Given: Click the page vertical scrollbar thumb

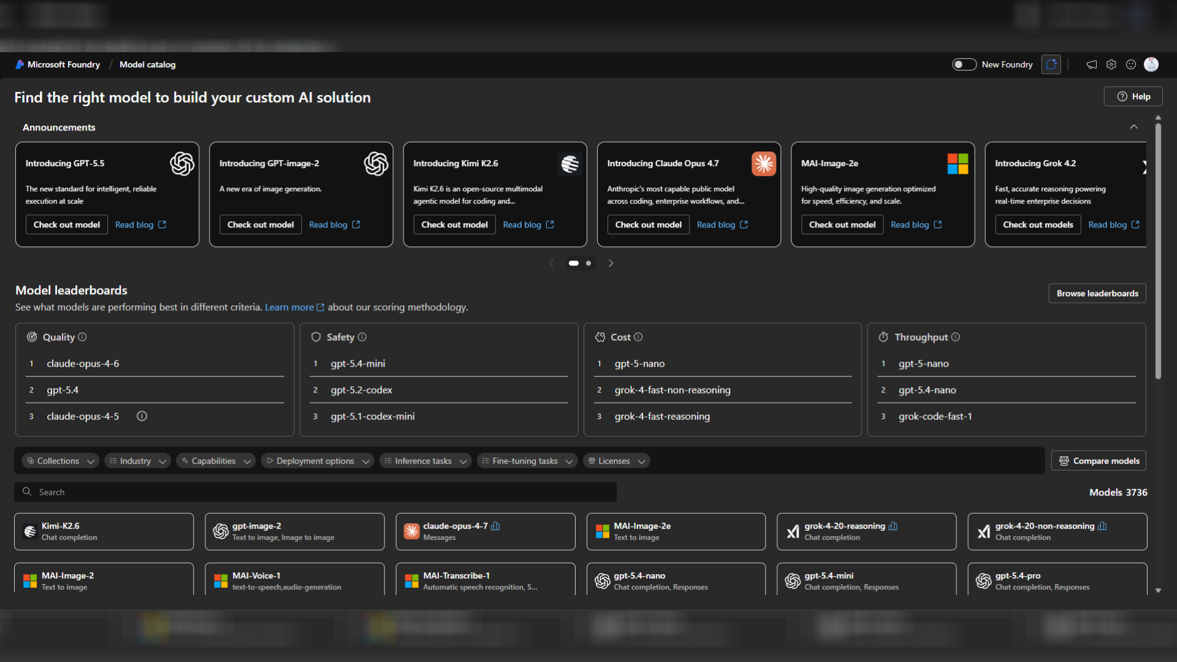Looking at the screenshot, I should pyautogui.click(x=1158, y=251).
